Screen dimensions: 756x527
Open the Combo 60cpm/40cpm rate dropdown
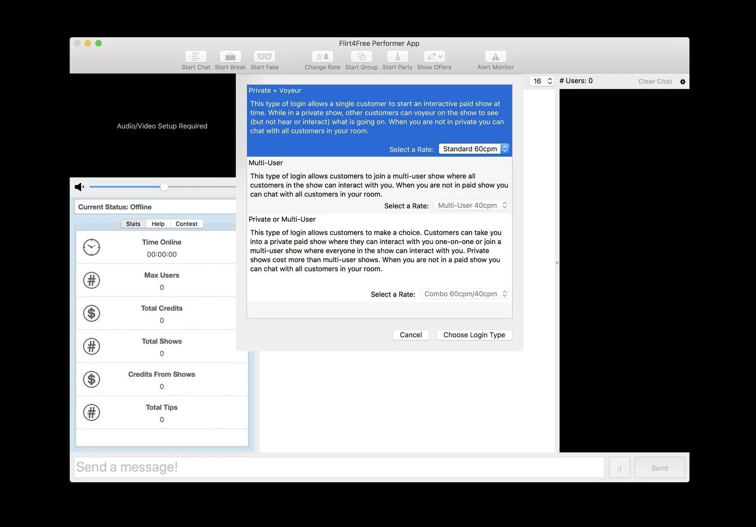point(465,294)
